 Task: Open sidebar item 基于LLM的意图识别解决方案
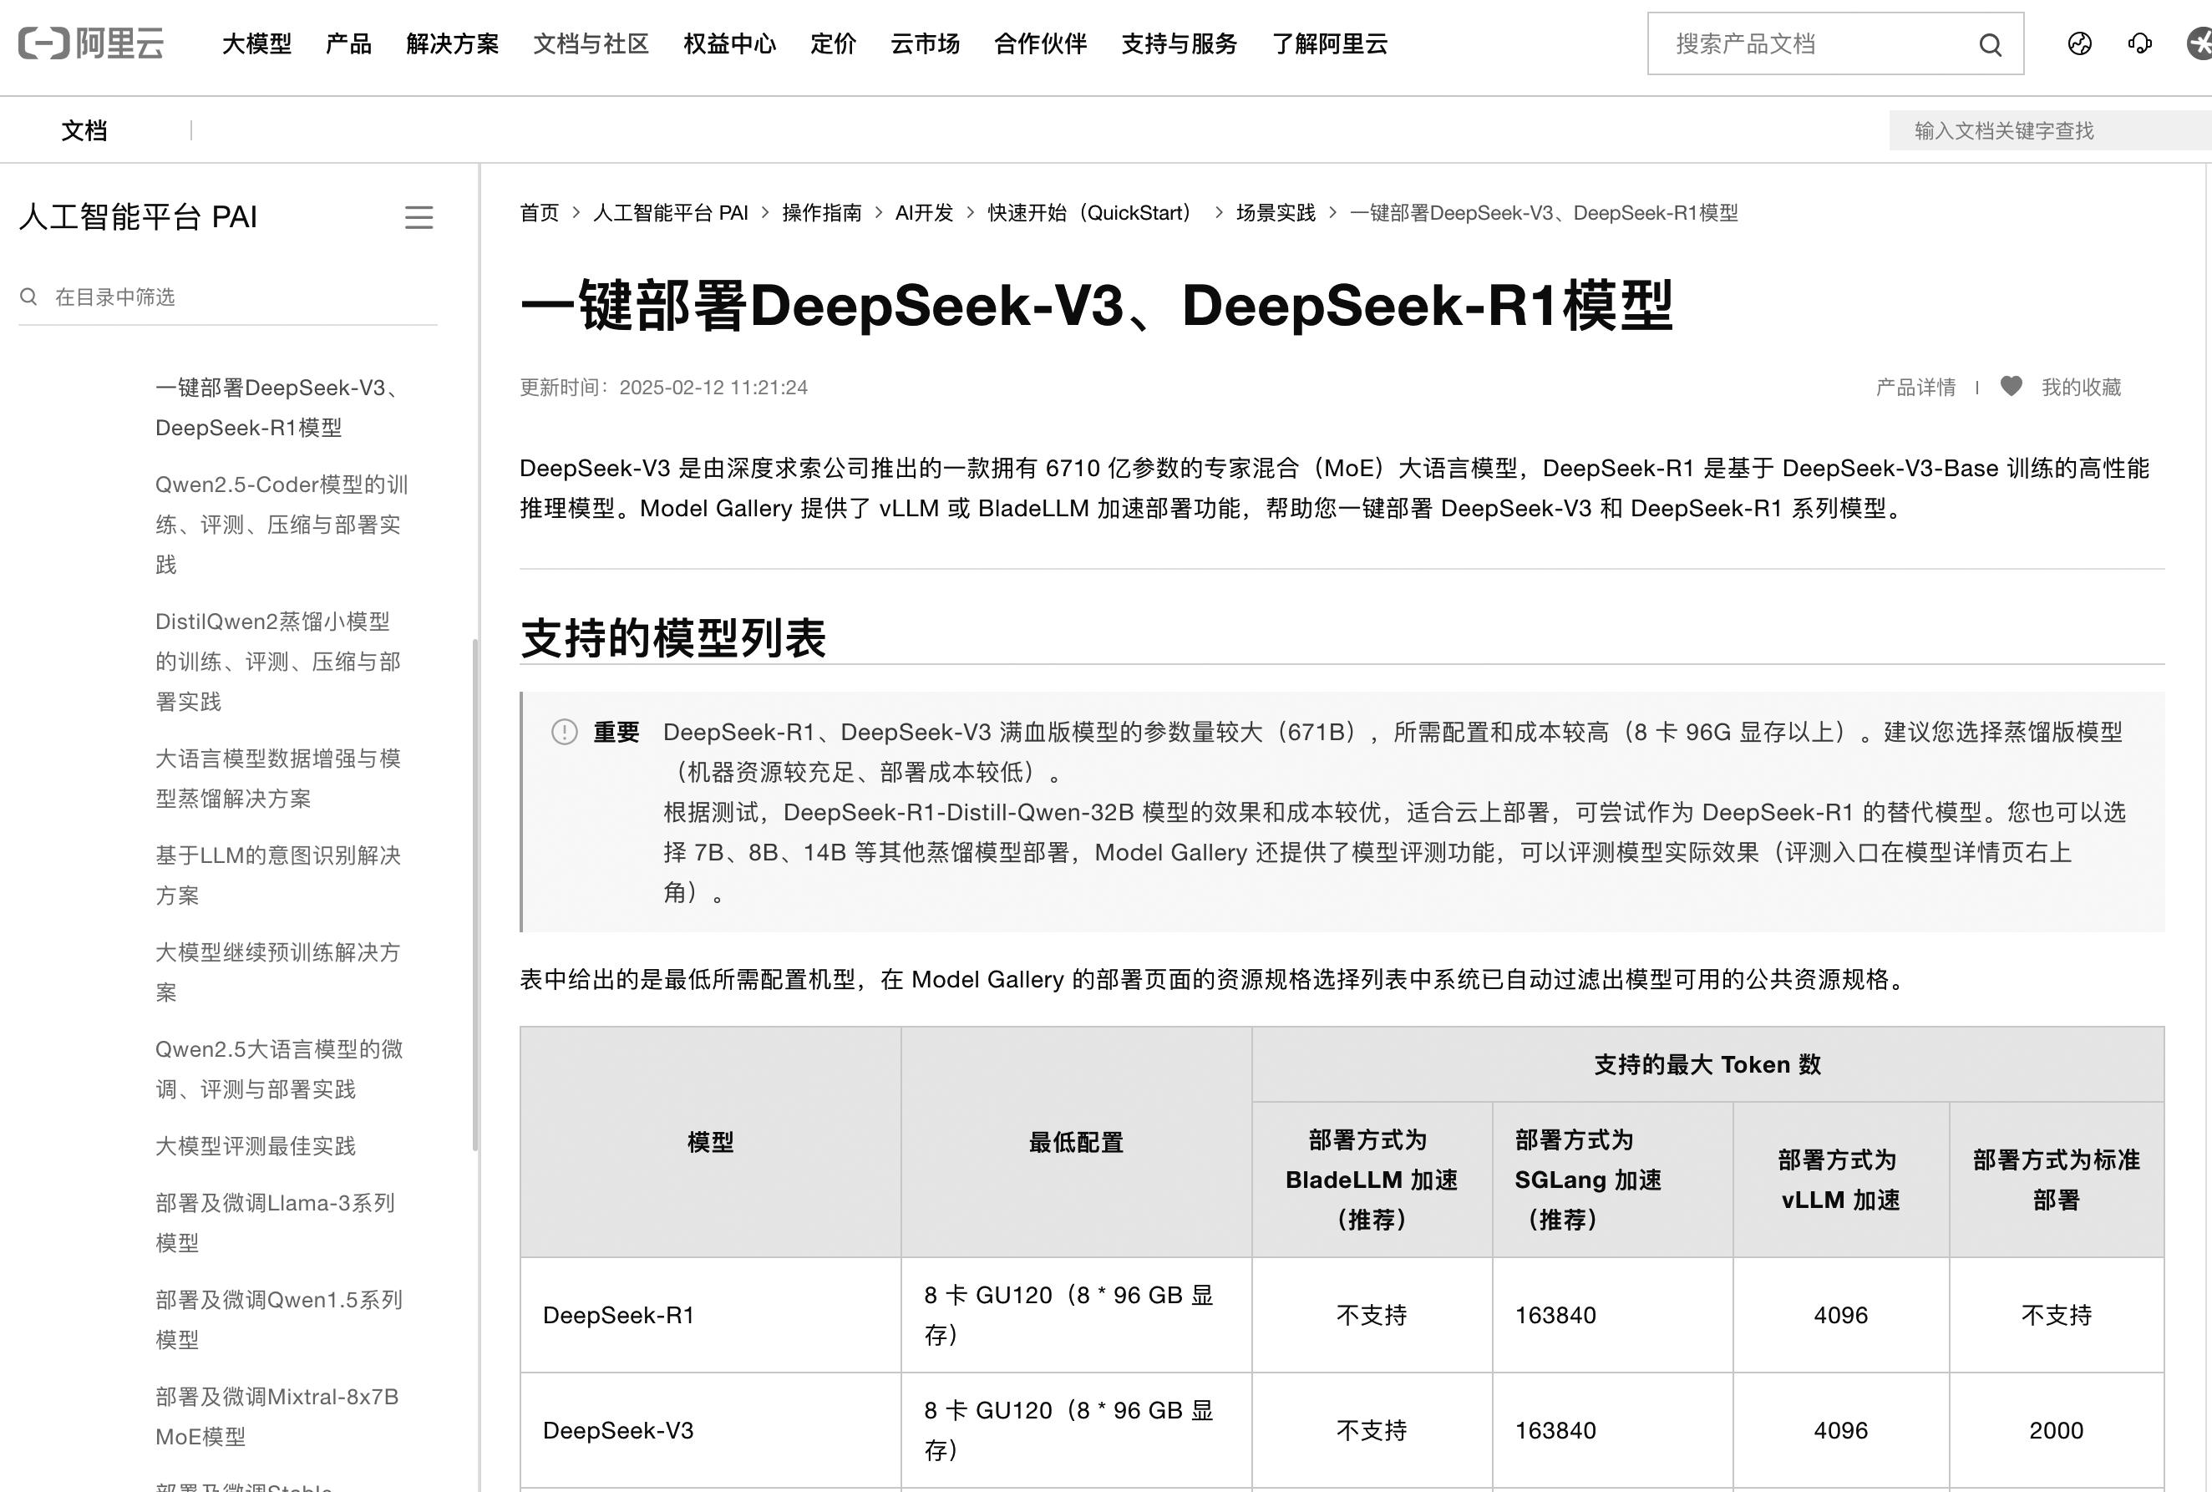pyautogui.click(x=278, y=875)
